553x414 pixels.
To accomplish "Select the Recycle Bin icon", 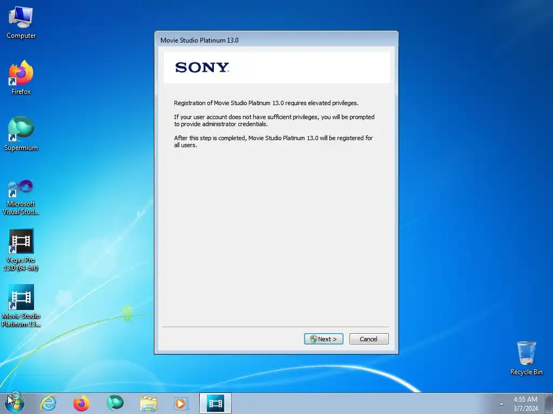I will click(x=526, y=358).
